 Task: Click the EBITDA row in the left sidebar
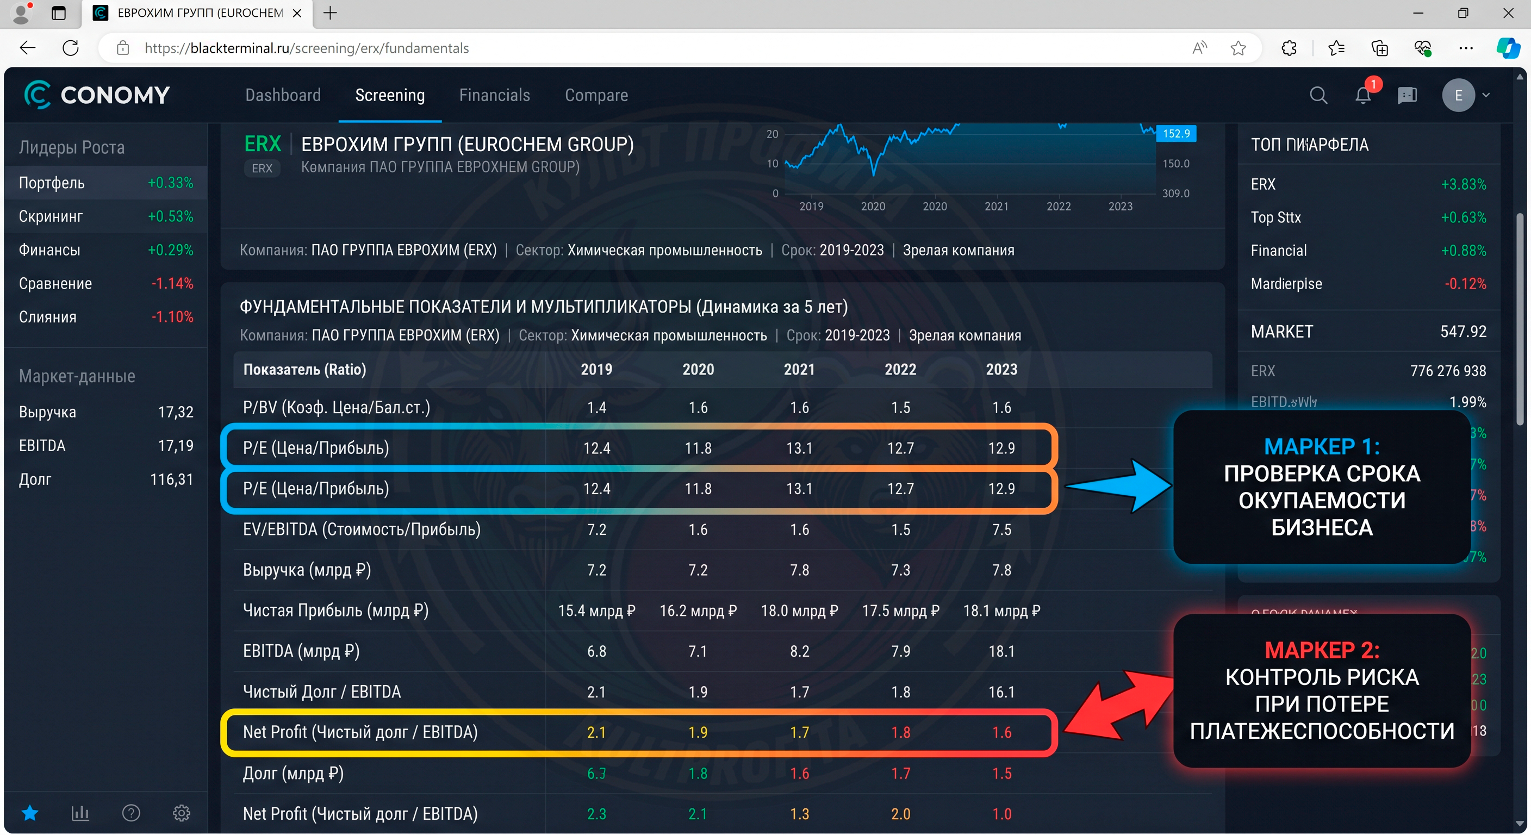click(x=106, y=445)
